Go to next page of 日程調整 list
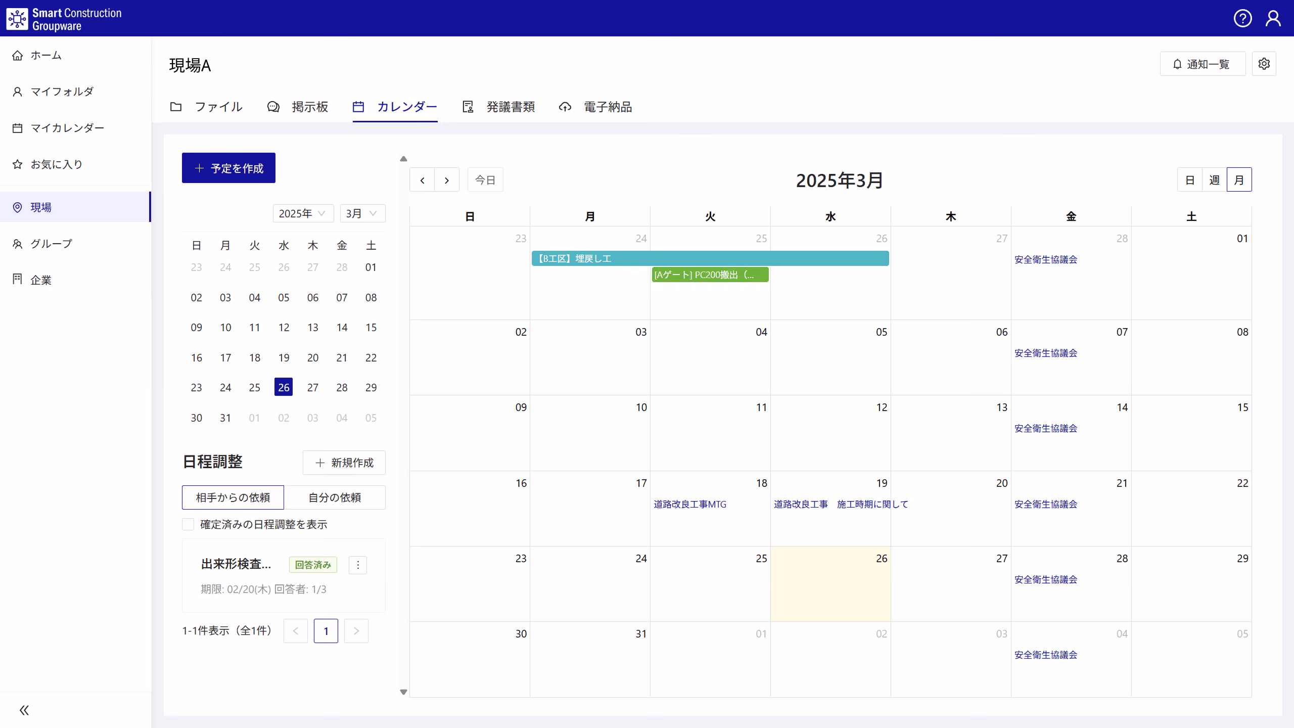 pos(356,631)
